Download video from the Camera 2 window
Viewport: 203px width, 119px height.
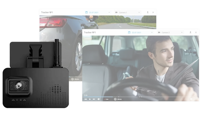click(190, 32)
